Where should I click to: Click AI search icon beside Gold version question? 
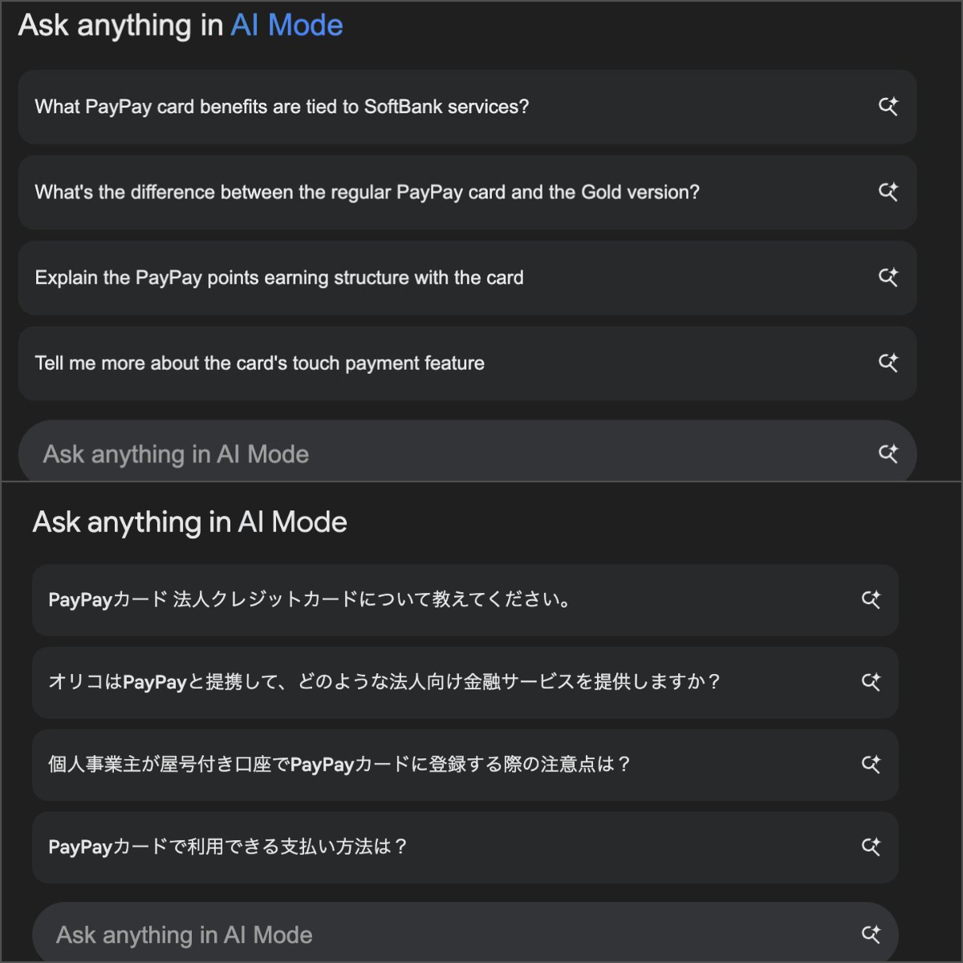tap(888, 192)
